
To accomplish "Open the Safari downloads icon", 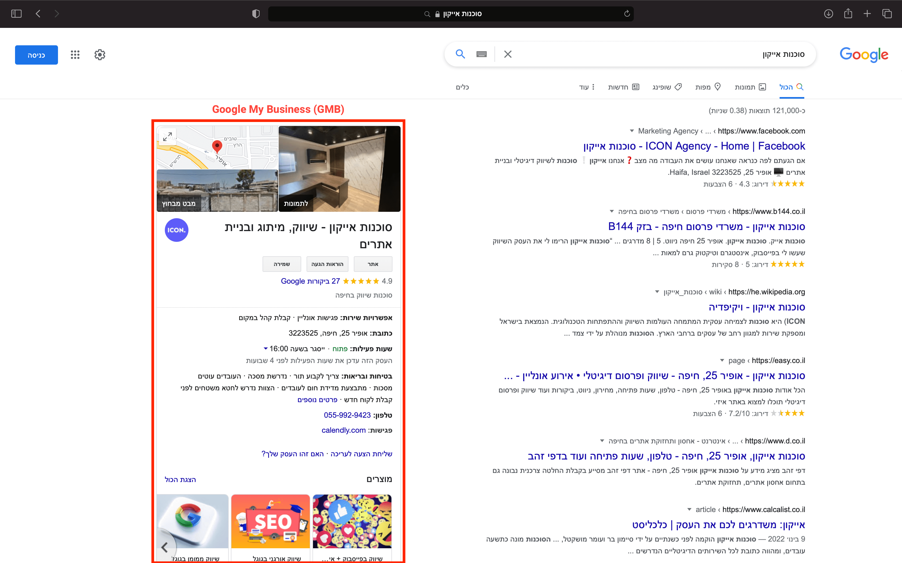I will point(828,14).
